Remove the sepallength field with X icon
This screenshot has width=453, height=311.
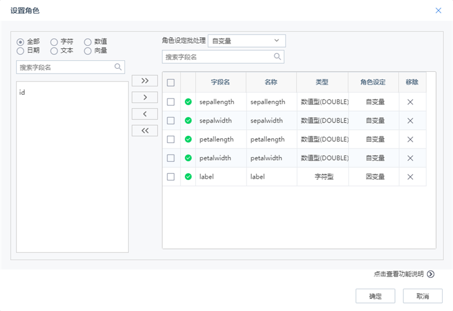(x=410, y=101)
